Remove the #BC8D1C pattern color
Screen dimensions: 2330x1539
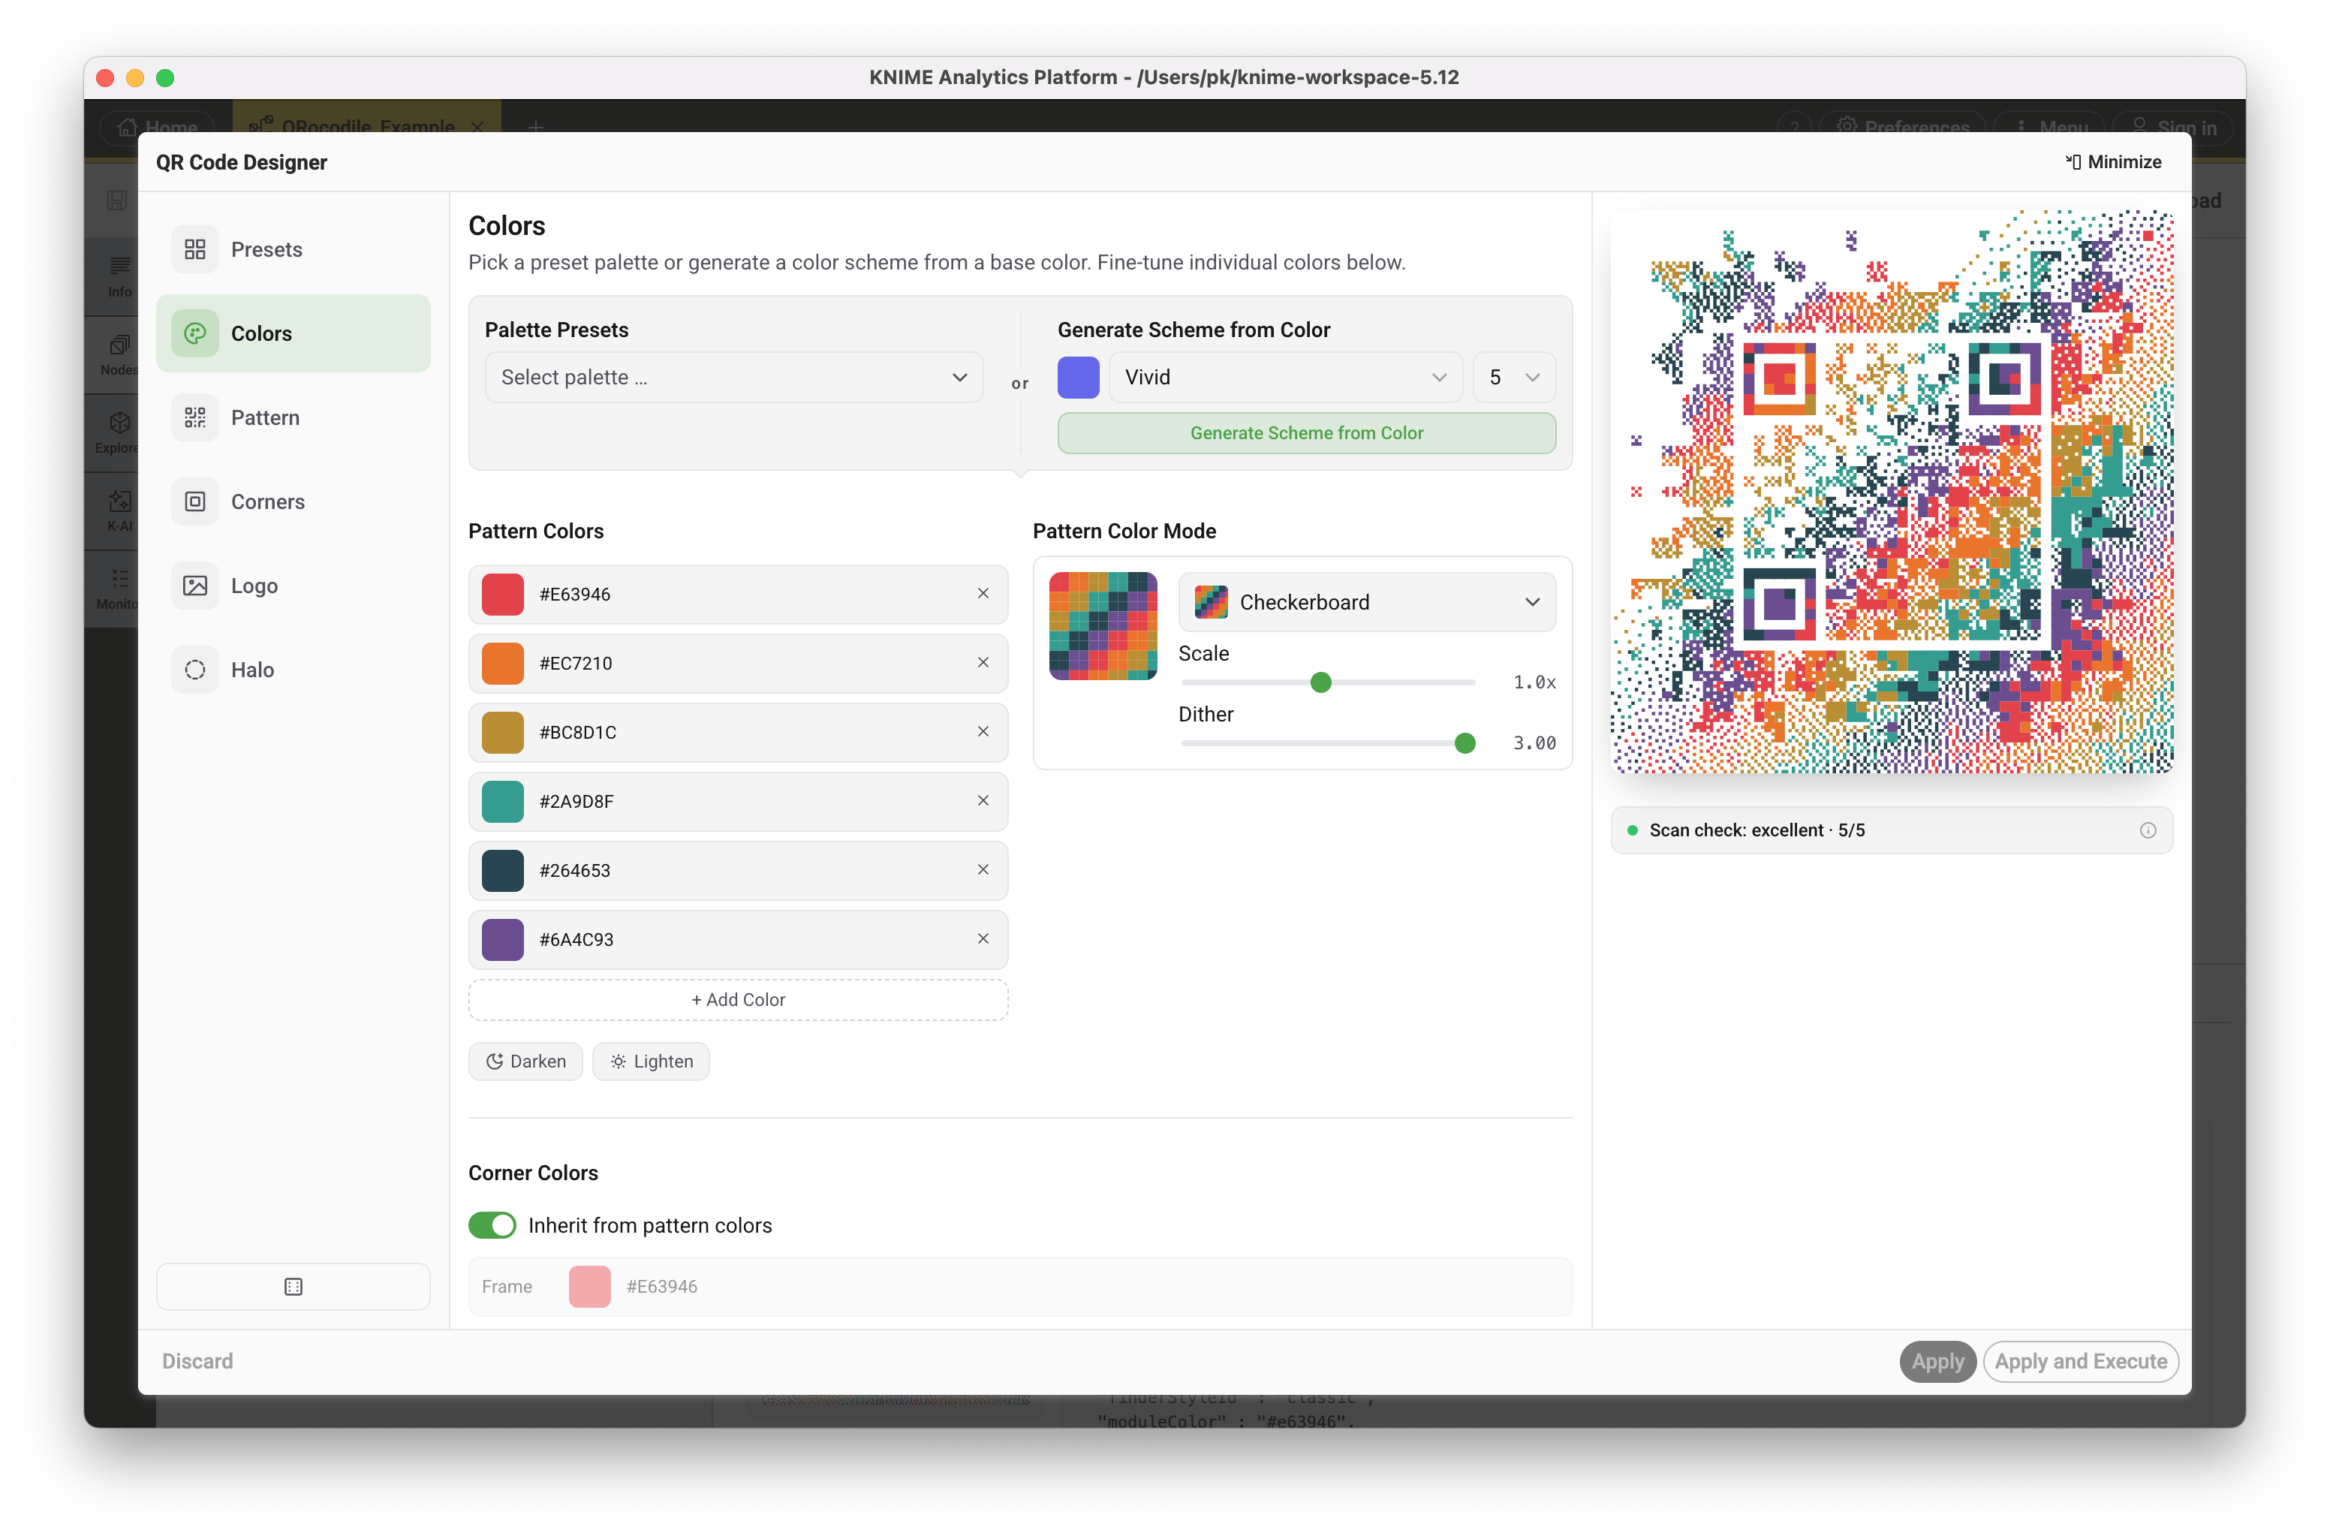pyautogui.click(x=983, y=732)
